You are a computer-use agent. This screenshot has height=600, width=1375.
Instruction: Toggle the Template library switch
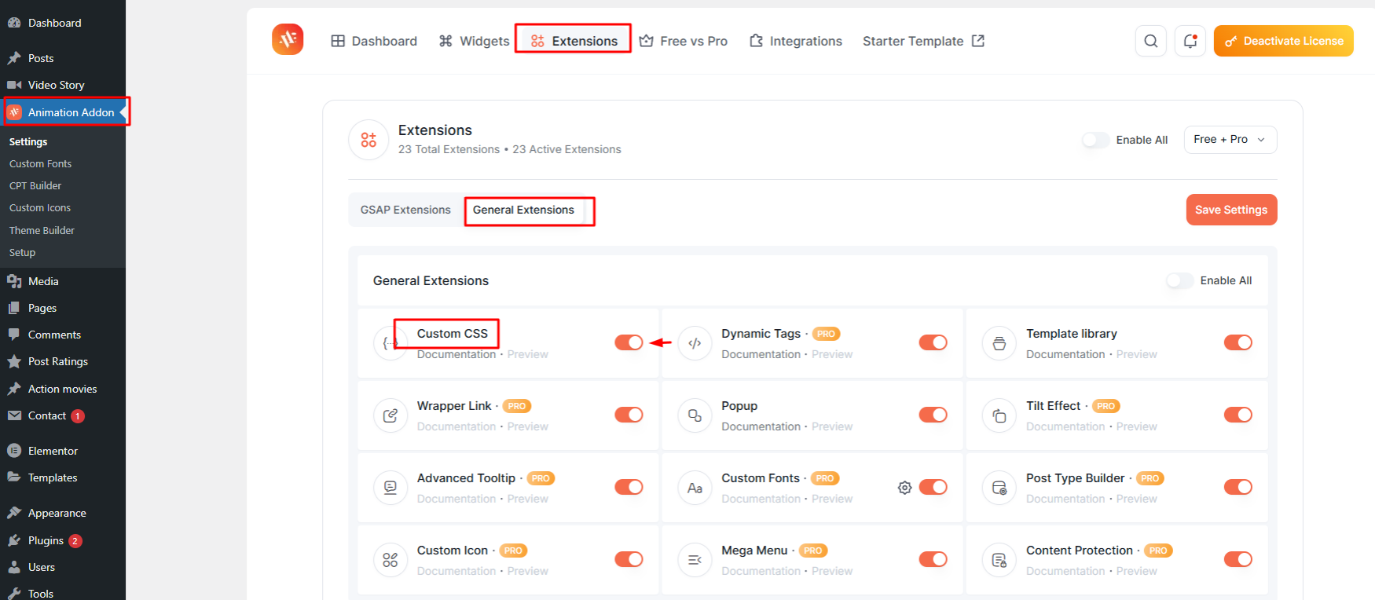[x=1238, y=342]
